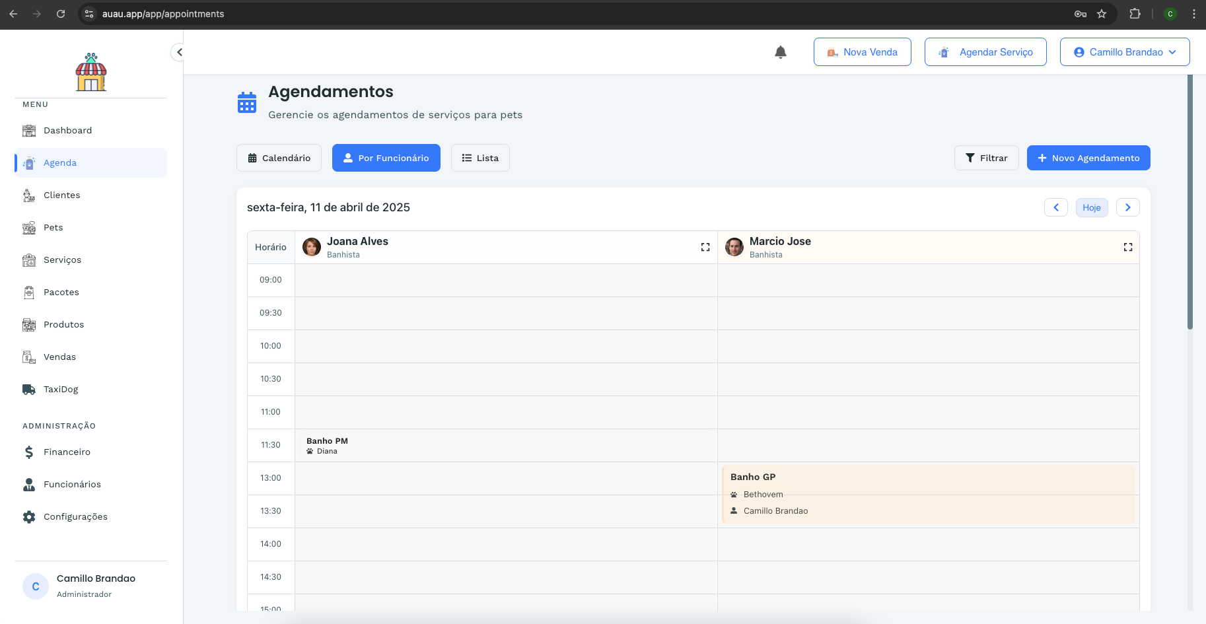Click Novo Agendamento button
The width and height of the screenshot is (1206, 624).
1088,158
